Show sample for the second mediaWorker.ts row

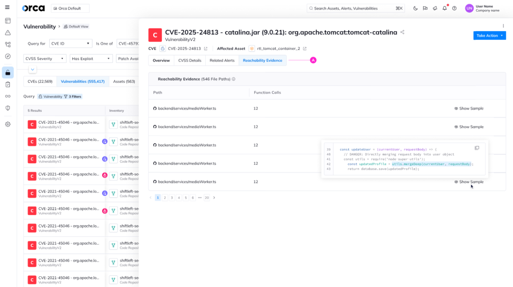click(x=469, y=127)
